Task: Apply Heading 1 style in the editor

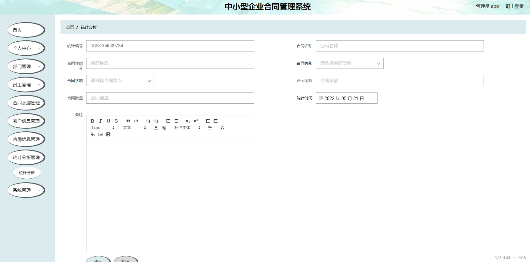Action: (x=148, y=121)
